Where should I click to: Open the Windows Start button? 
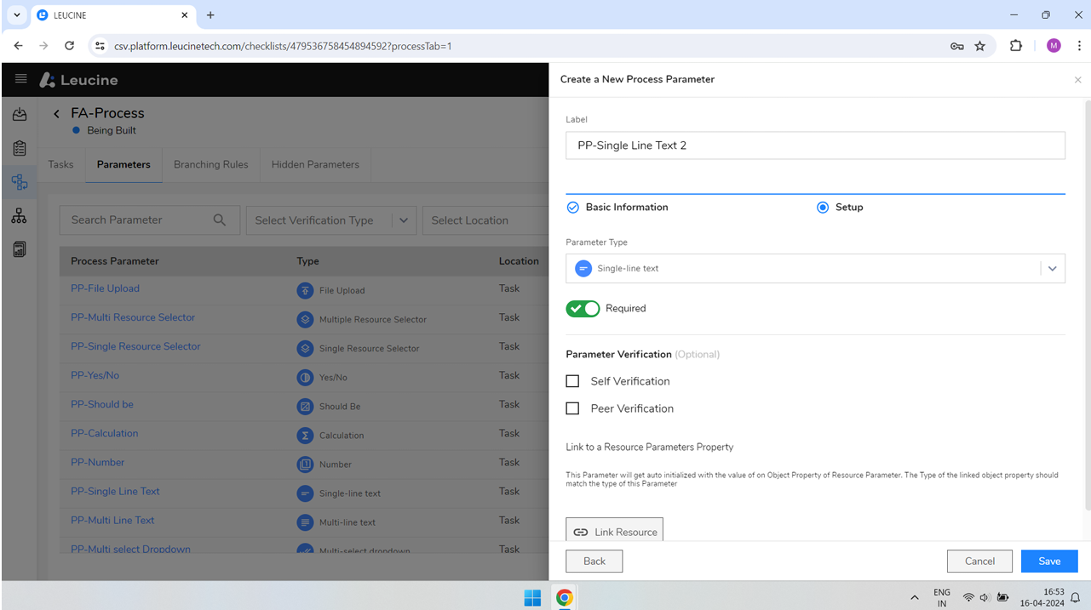click(532, 598)
